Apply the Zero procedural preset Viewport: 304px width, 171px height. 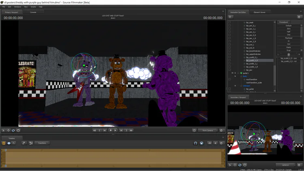tap(289, 29)
